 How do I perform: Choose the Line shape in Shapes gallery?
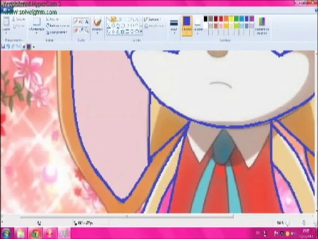[109, 20]
